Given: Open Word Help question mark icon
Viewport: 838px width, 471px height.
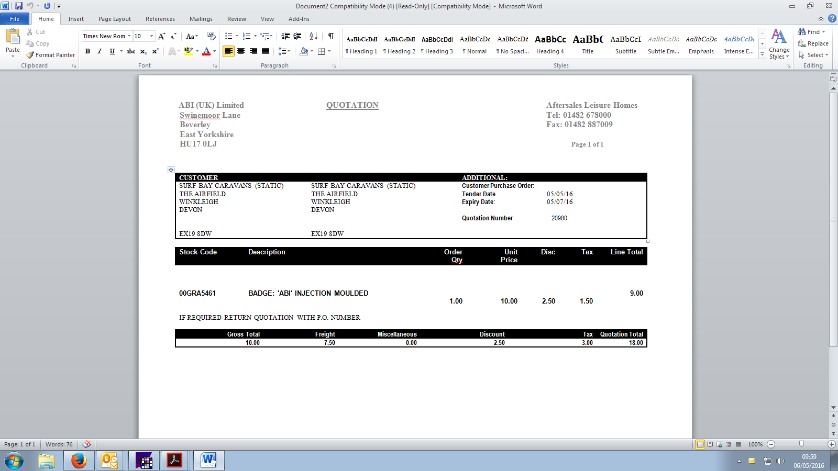Looking at the screenshot, I should [832, 19].
